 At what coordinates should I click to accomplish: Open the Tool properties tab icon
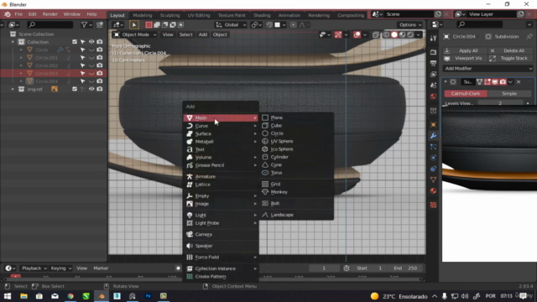click(x=433, y=38)
